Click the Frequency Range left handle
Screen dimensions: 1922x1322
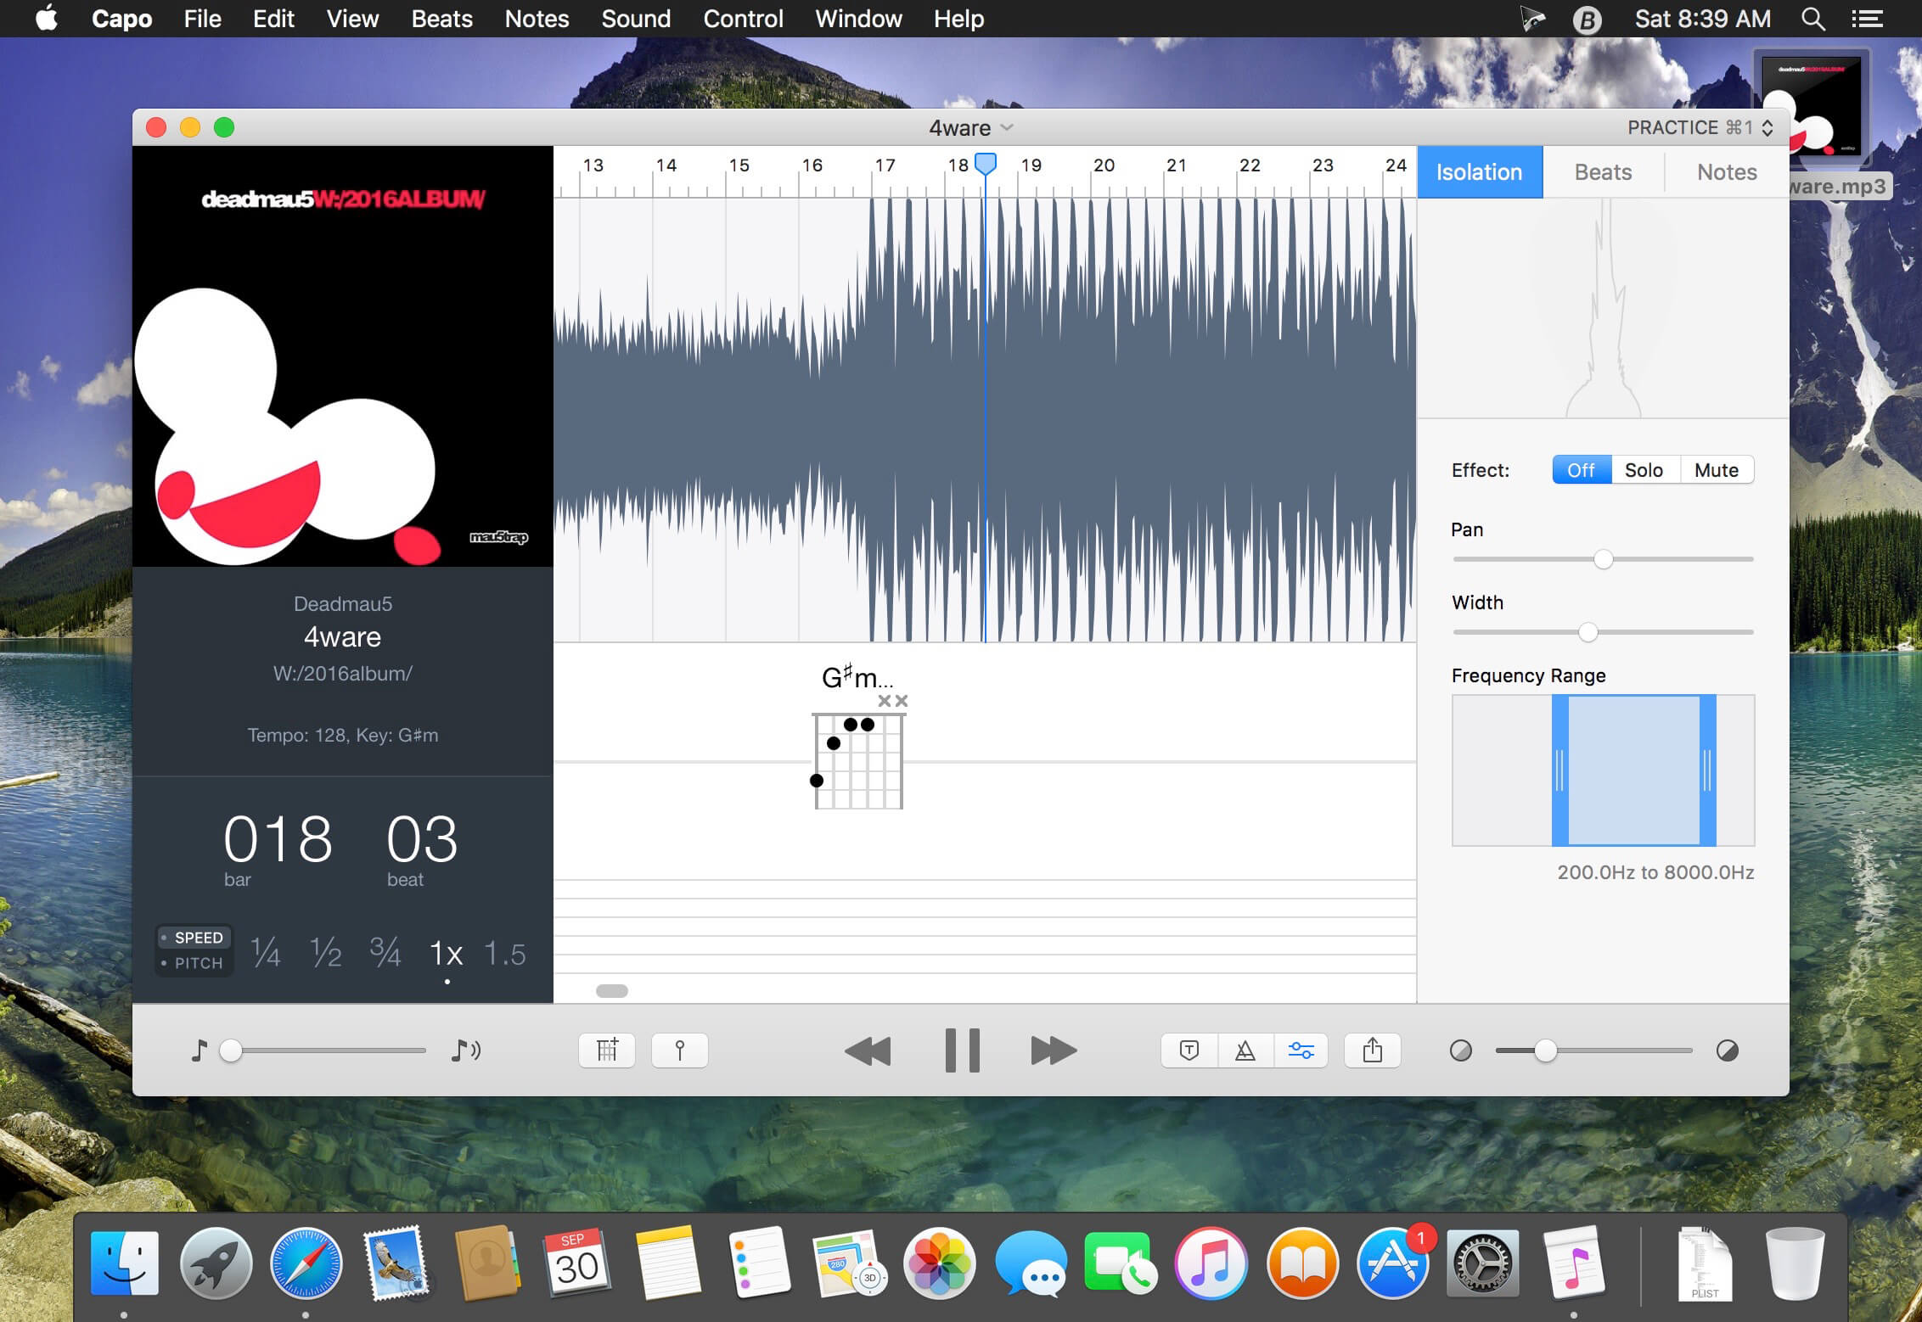click(x=1560, y=770)
